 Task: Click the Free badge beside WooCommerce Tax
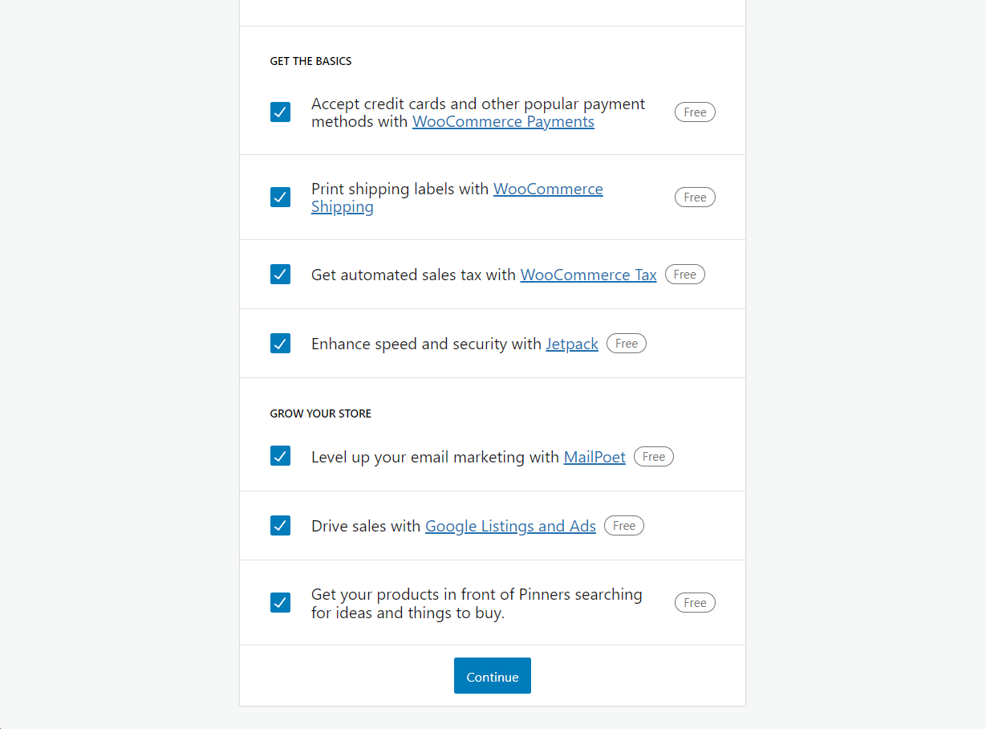pyautogui.click(x=684, y=274)
